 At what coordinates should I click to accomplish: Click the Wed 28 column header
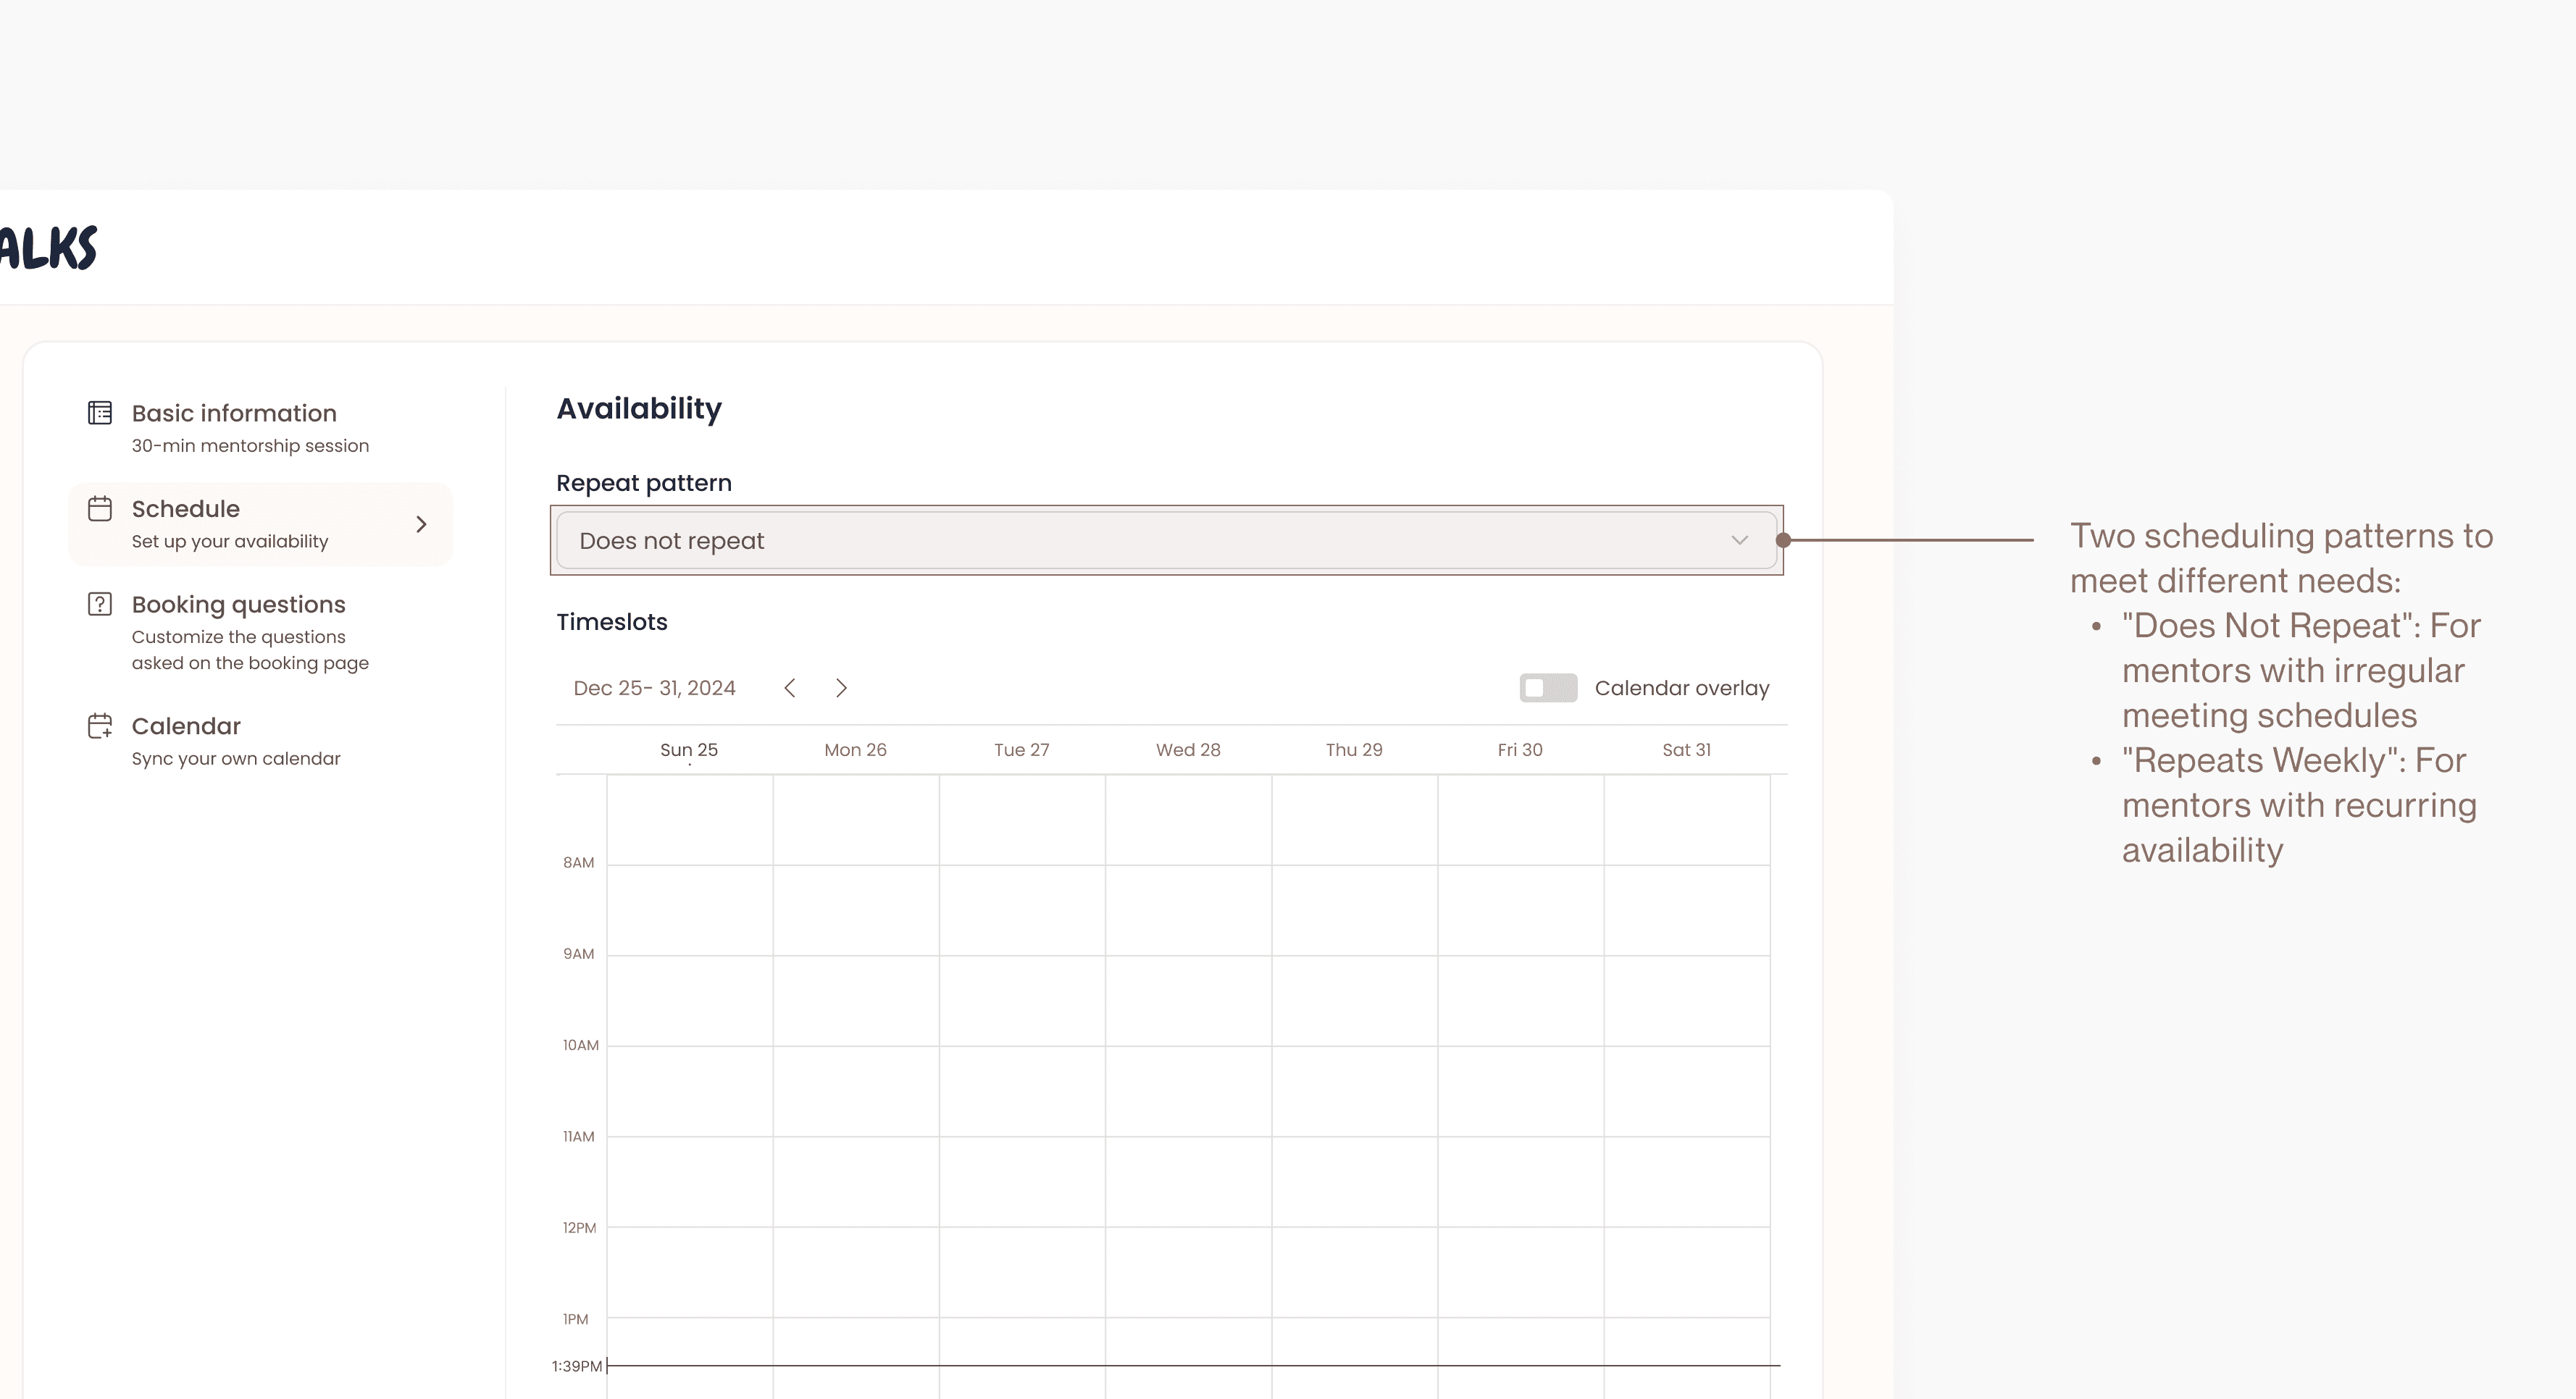(x=1188, y=749)
